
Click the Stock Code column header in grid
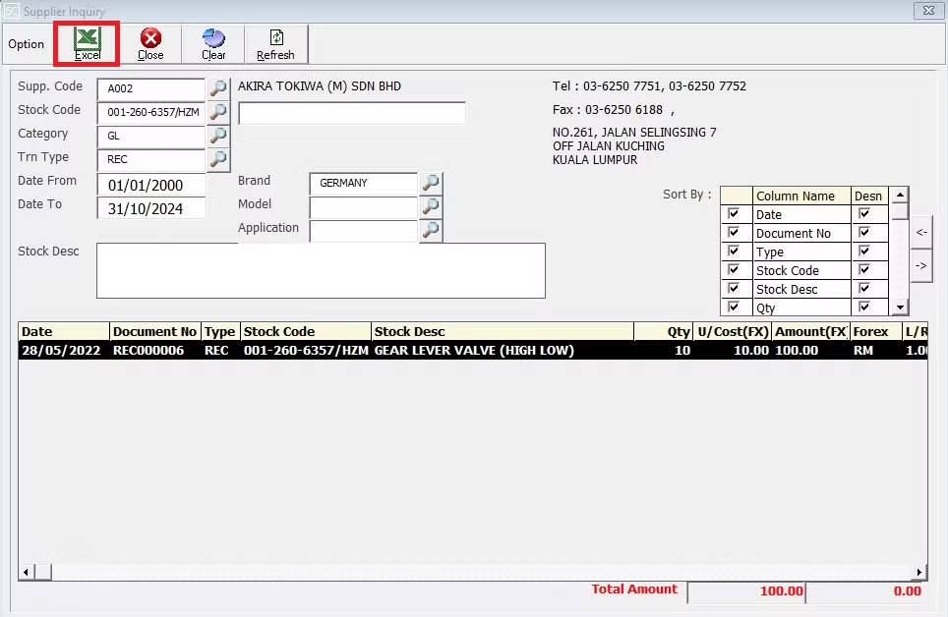[306, 331]
